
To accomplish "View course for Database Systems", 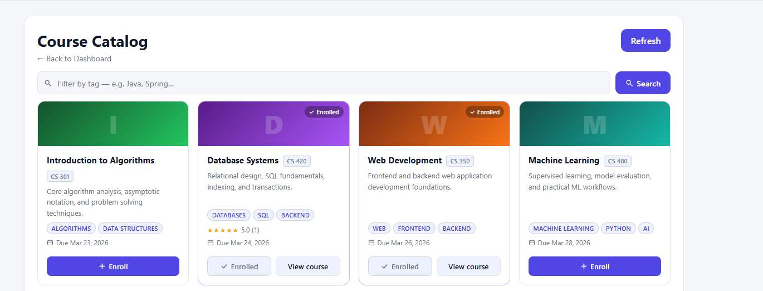I will tap(308, 266).
